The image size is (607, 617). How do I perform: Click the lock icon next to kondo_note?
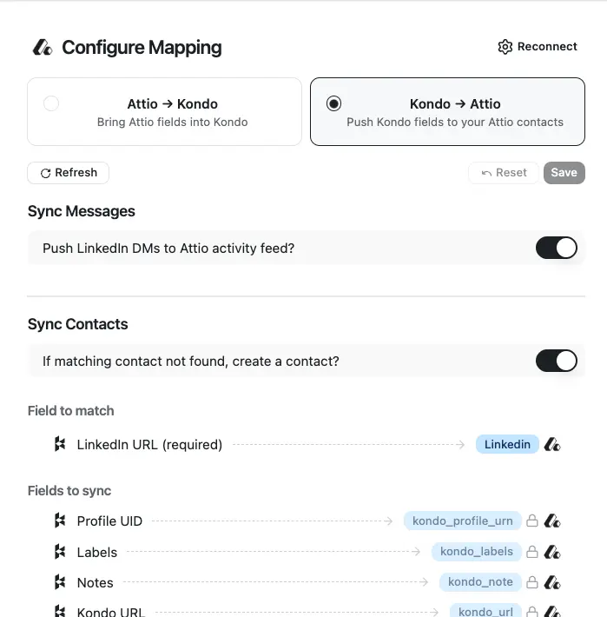tap(532, 582)
